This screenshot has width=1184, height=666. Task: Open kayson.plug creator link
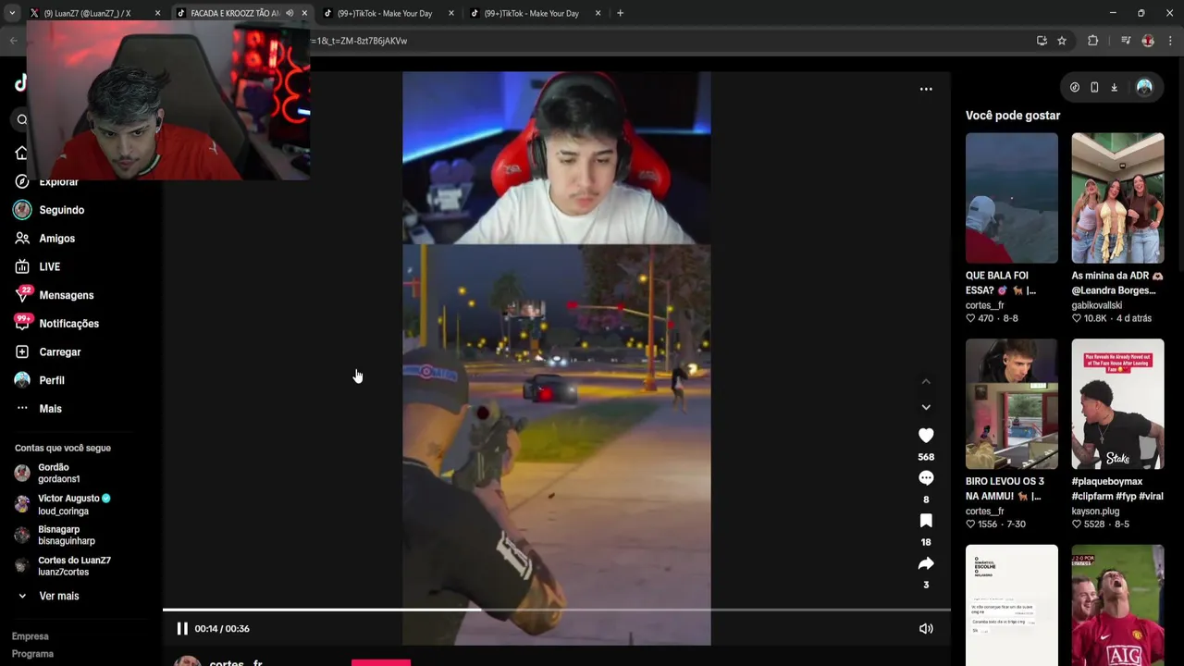click(1095, 512)
